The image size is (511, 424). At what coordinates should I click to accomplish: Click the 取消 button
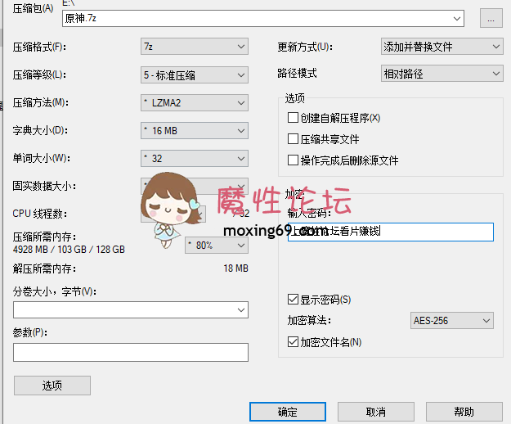(x=375, y=412)
